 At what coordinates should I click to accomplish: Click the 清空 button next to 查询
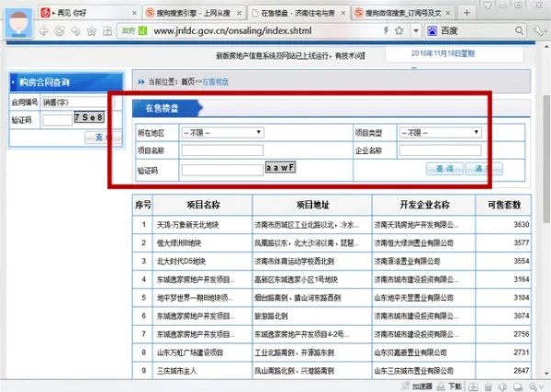pyautogui.click(x=484, y=169)
